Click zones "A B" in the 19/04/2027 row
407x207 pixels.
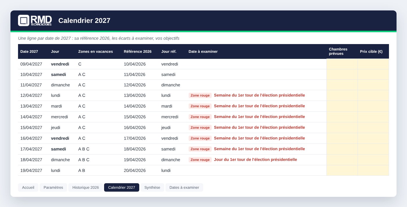click(x=82, y=170)
